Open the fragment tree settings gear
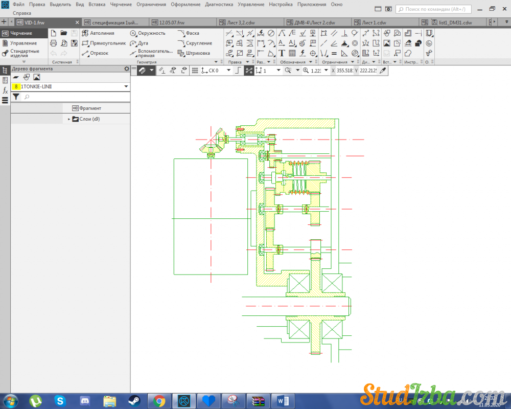511x409 pixels. tap(126, 69)
